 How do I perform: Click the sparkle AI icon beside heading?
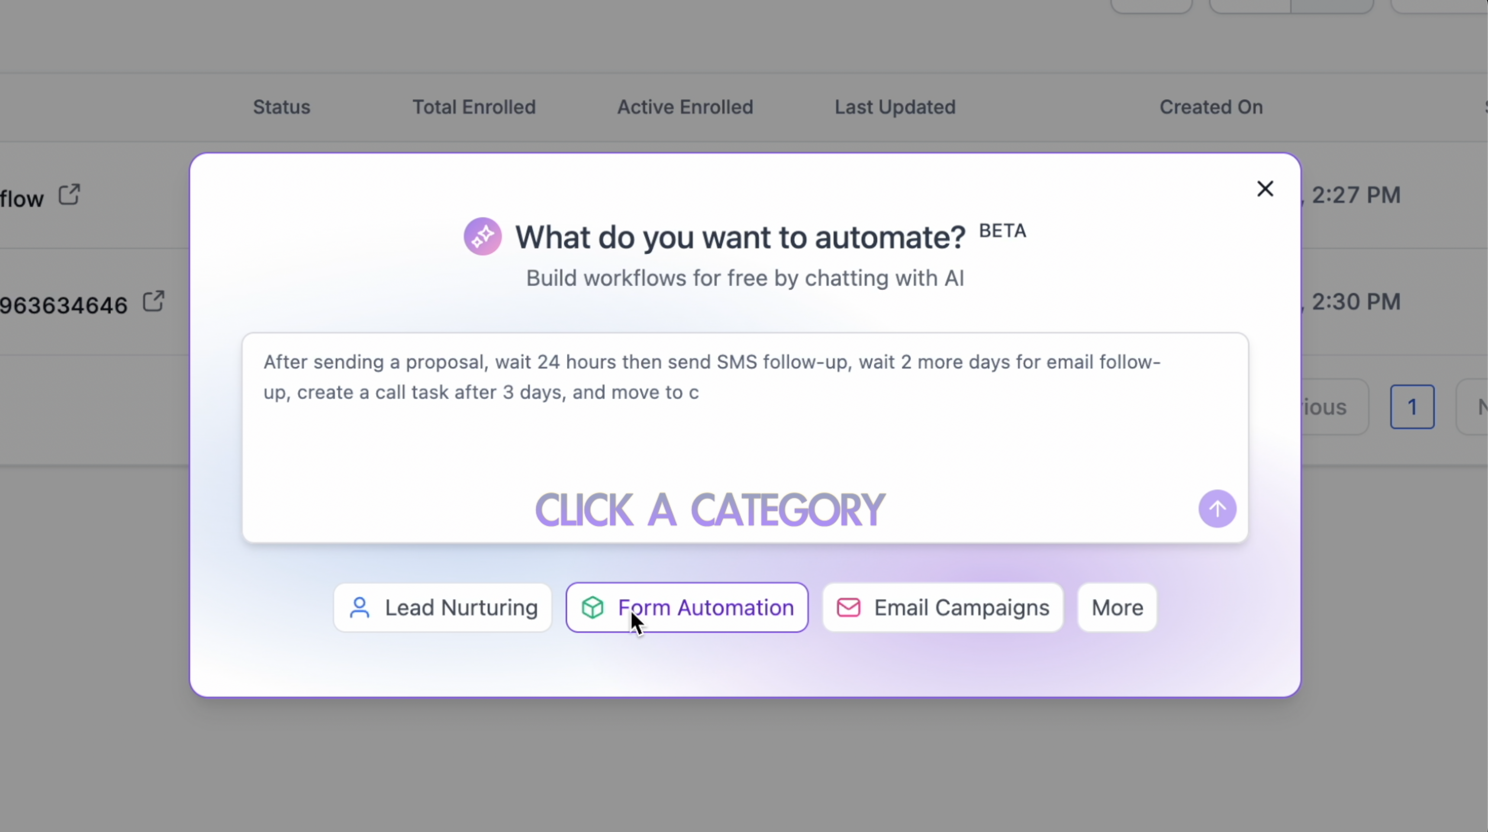[x=482, y=236]
